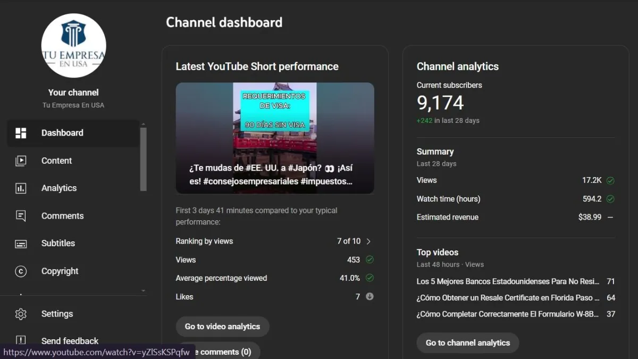Click the youtube.com/watch URL status text
The width and height of the screenshot is (638, 359).
tap(96, 352)
